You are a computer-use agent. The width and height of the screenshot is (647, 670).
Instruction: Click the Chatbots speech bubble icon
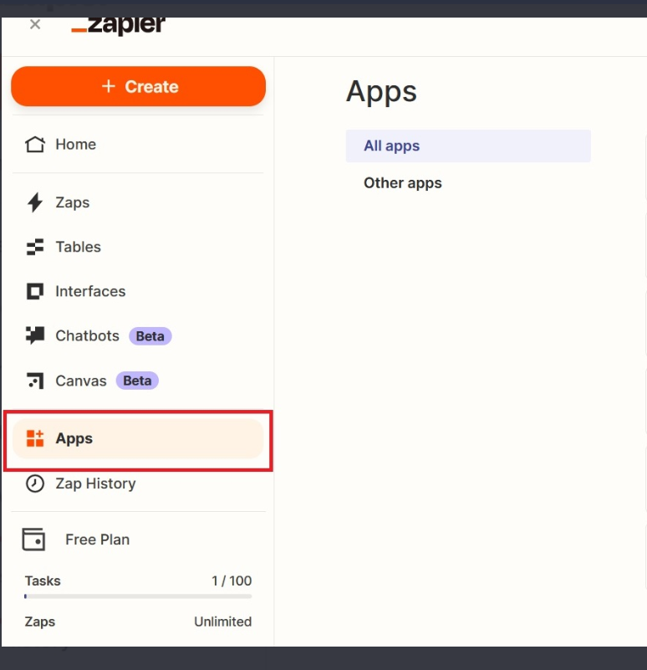point(34,336)
